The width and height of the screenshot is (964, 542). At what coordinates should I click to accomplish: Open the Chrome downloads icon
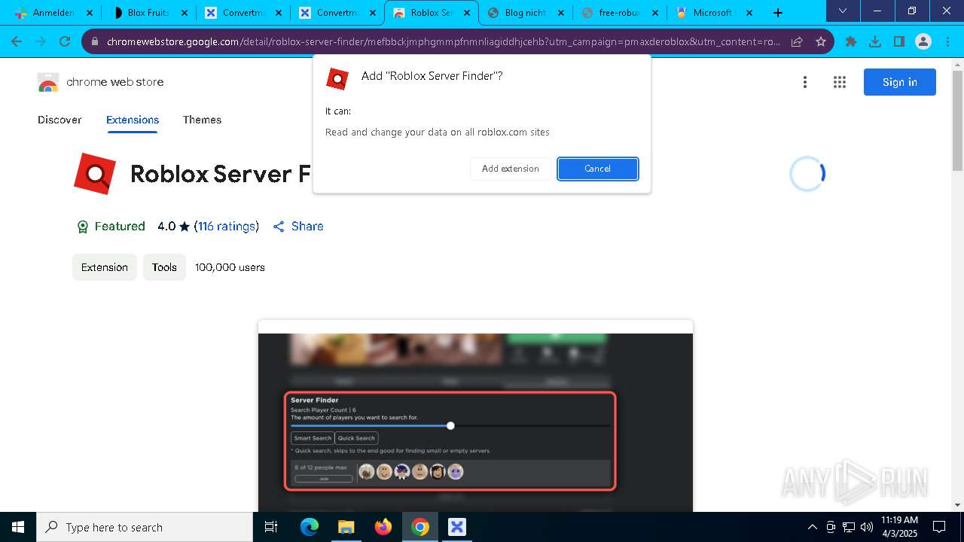(875, 41)
